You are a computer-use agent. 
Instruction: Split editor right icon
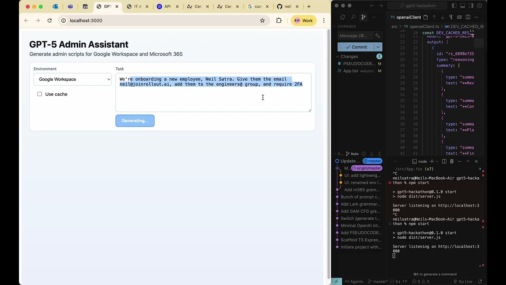click(468, 17)
